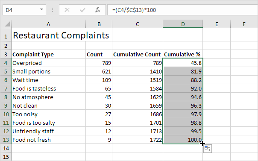Select column F header

244,24
